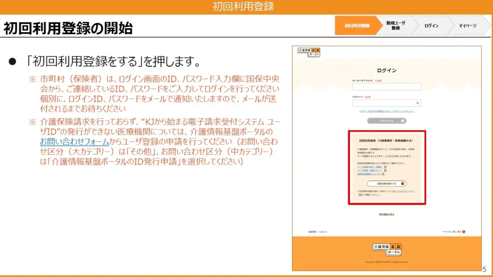Click the パスワード input field
The width and height of the screenshot is (493, 277).
384,103
